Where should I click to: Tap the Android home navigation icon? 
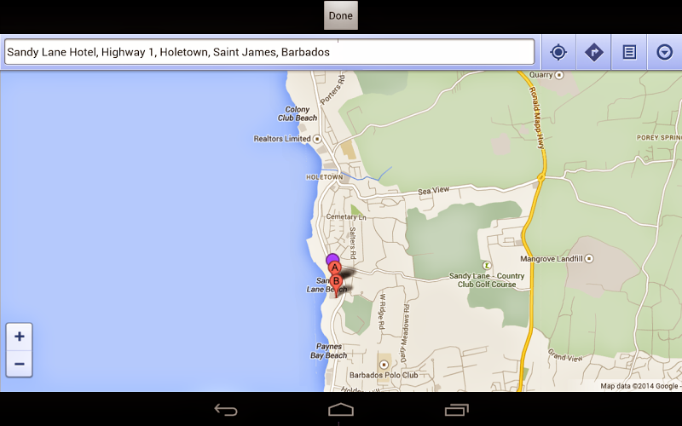pos(340,410)
